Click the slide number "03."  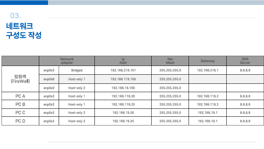[x=16, y=16]
